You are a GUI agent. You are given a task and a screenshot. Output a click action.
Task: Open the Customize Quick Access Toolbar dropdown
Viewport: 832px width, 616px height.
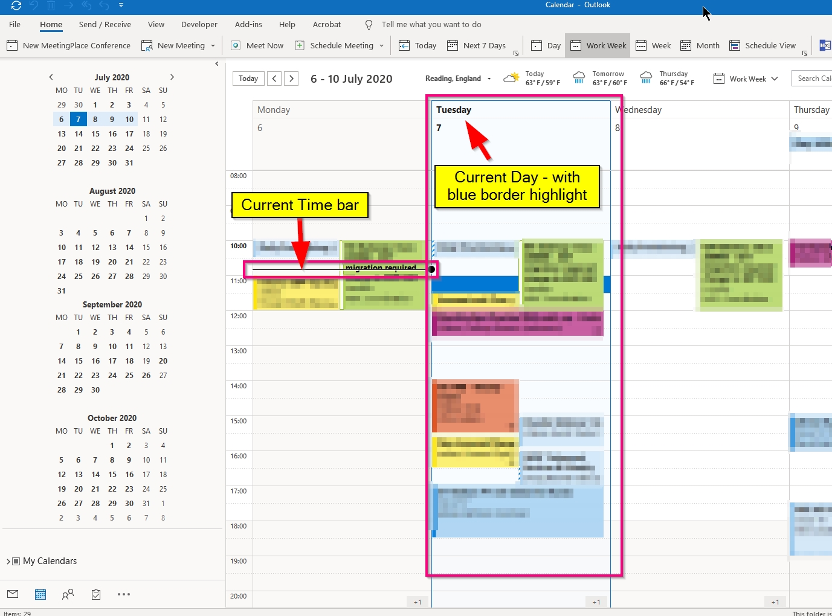pos(121,5)
